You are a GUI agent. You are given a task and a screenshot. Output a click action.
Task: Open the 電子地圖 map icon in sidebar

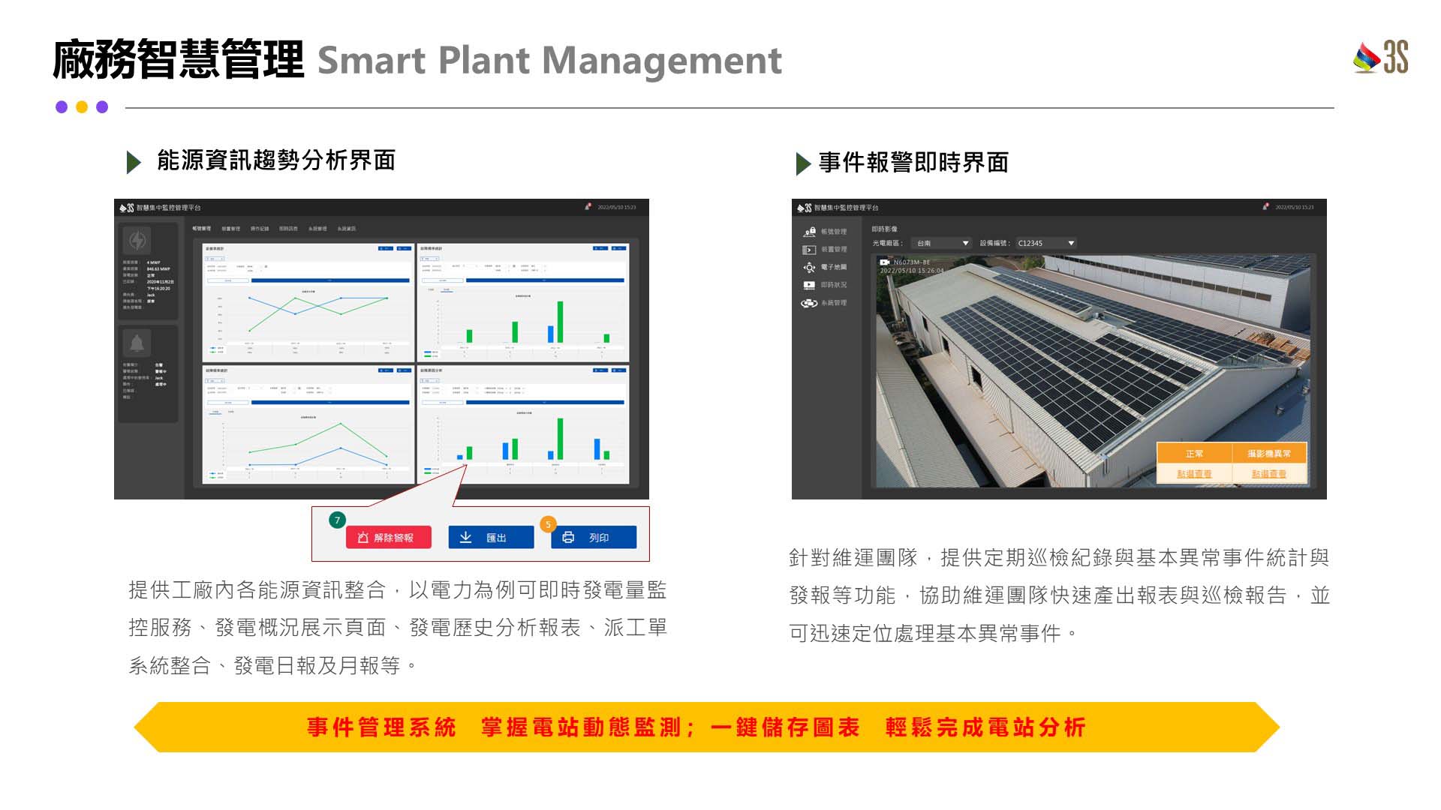(x=810, y=267)
